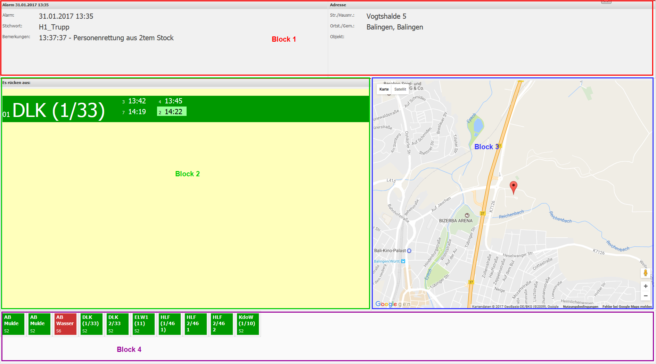Click the highlighted 14:22 status time

tap(172, 111)
